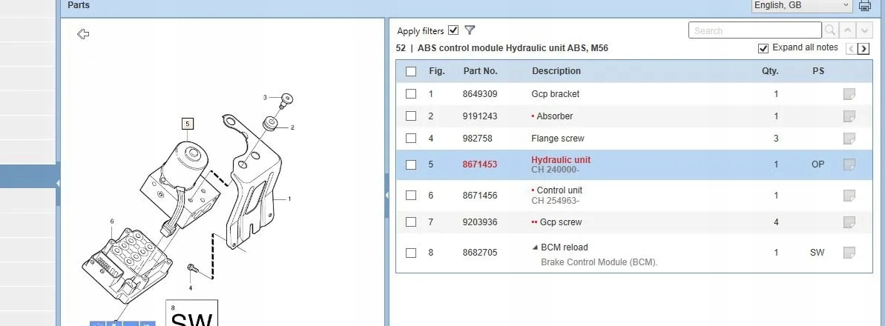
Task: Click callout number 2 by the absorber
Action: 292,127
